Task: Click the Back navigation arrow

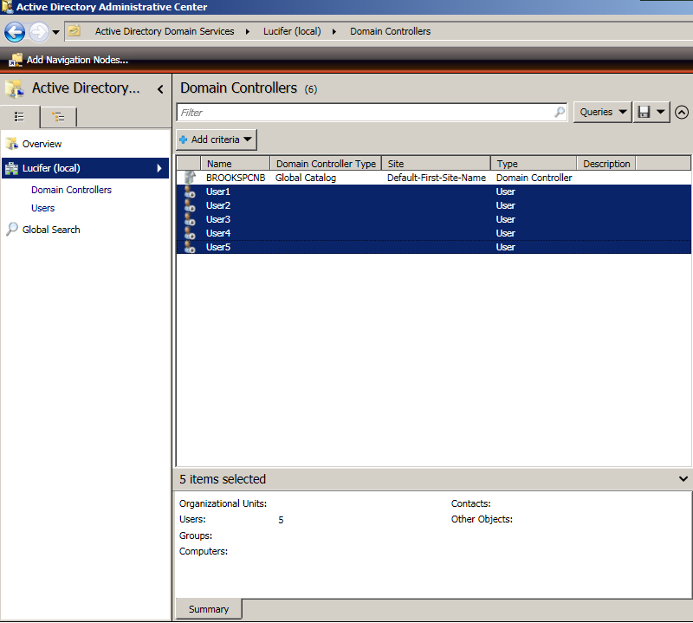Action: pos(14,32)
